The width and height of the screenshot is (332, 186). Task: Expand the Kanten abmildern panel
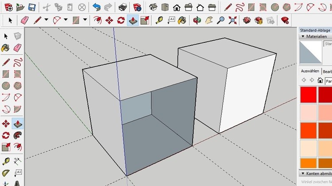[x=303, y=173]
